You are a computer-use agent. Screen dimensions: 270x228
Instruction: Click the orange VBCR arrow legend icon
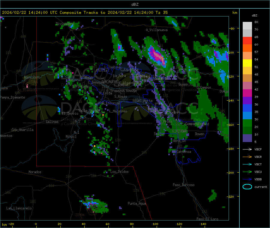(247, 157)
